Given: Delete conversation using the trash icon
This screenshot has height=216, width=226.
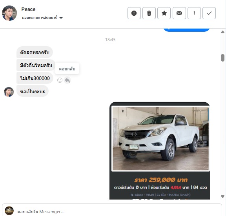Looking at the screenshot, I should coord(149,13).
